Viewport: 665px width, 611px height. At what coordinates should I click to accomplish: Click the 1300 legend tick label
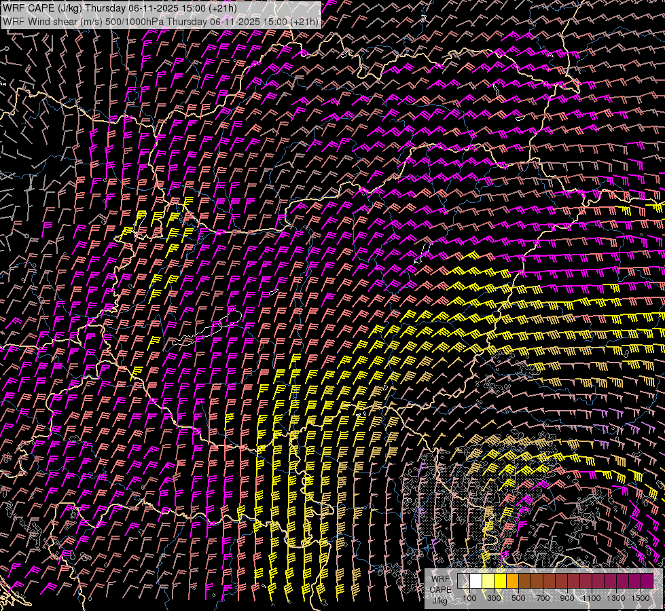click(616, 598)
